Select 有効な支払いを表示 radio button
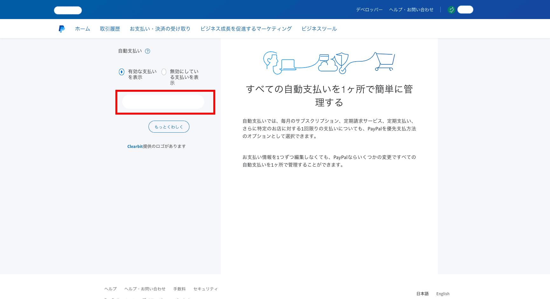 (121, 72)
